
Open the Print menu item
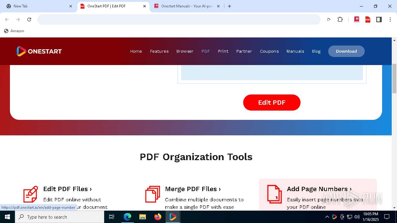223,51
